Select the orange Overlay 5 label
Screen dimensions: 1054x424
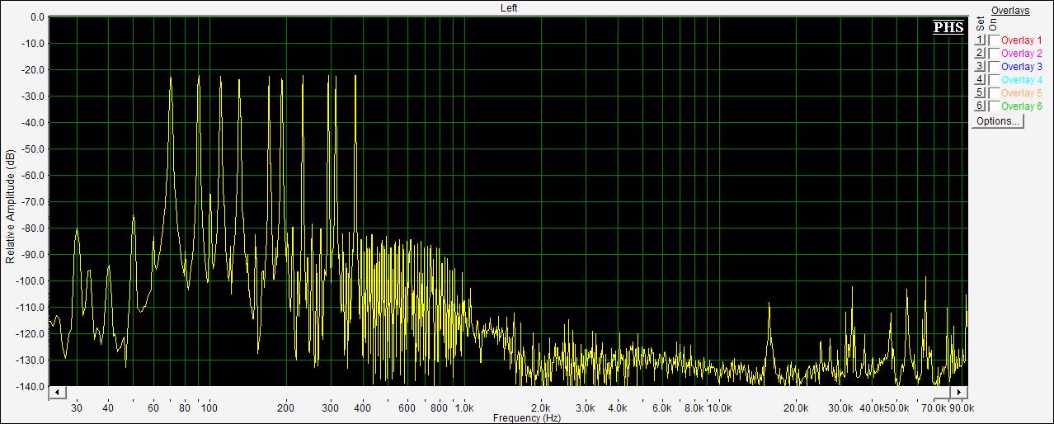(1021, 93)
